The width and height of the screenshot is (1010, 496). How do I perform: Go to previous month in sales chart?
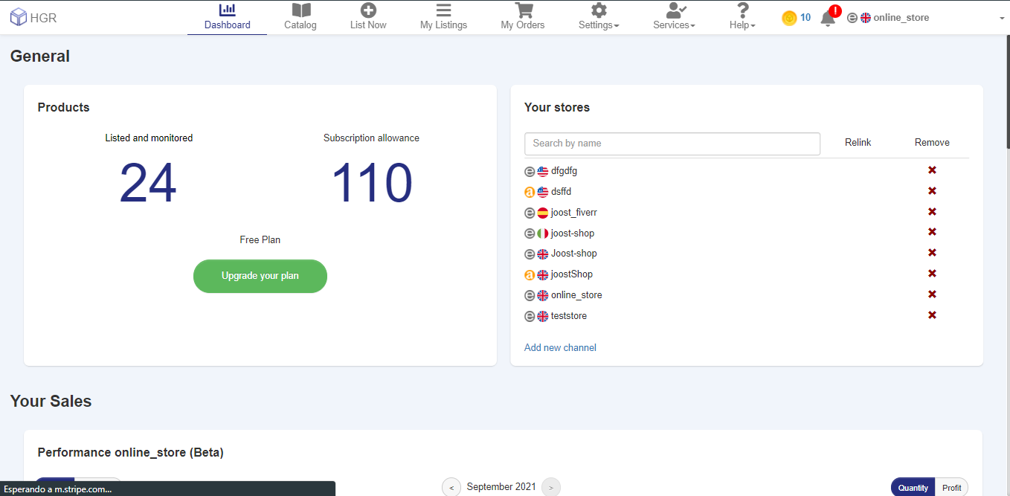coord(451,487)
